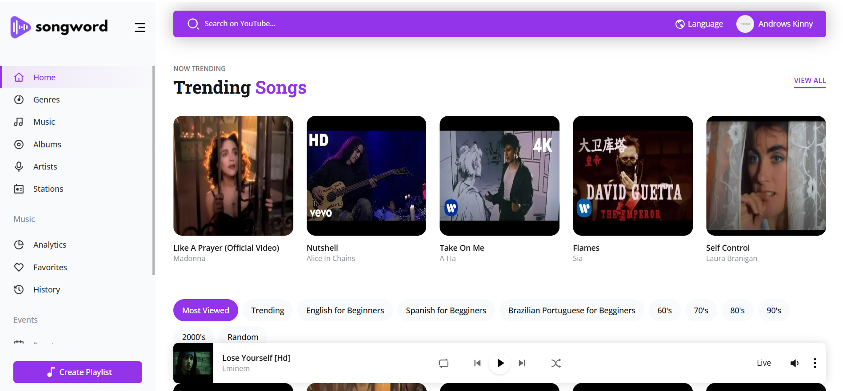Click the sidebar vertical scrollbar

[153, 170]
